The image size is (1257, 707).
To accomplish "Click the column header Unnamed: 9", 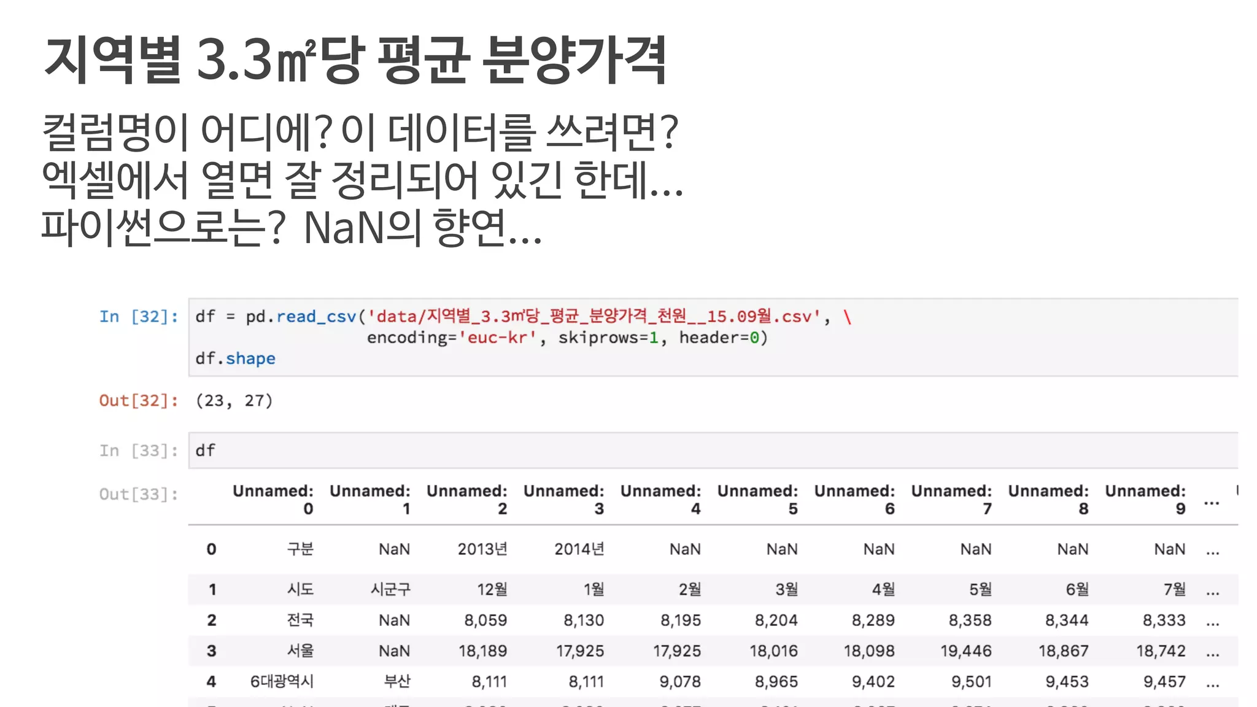I will [1146, 500].
